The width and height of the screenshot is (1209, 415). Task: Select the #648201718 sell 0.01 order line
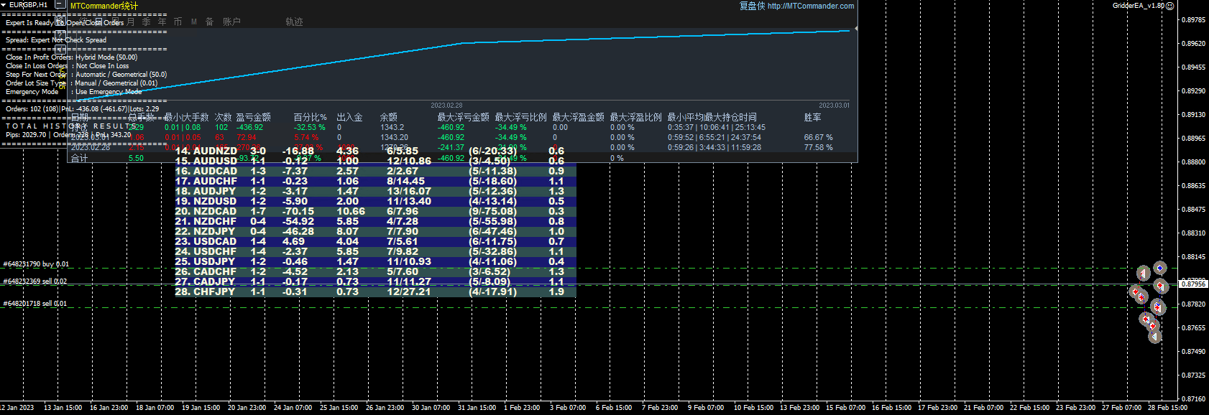(x=35, y=304)
